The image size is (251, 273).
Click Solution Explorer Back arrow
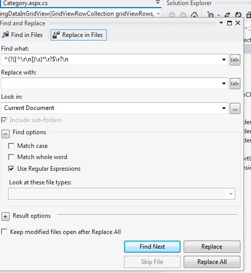pyautogui.click(x=172, y=15)
